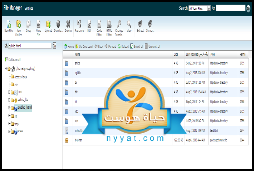This screenshot has width=254, height=171.
Task: Open the HTML Editor
Action: [x=109, y=24]
